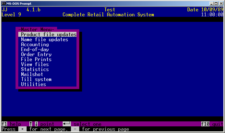The height and width of the screenshot is (133, 225).
Task: Choose Accounting from Master Menu
Action: (x=35, y=45)
